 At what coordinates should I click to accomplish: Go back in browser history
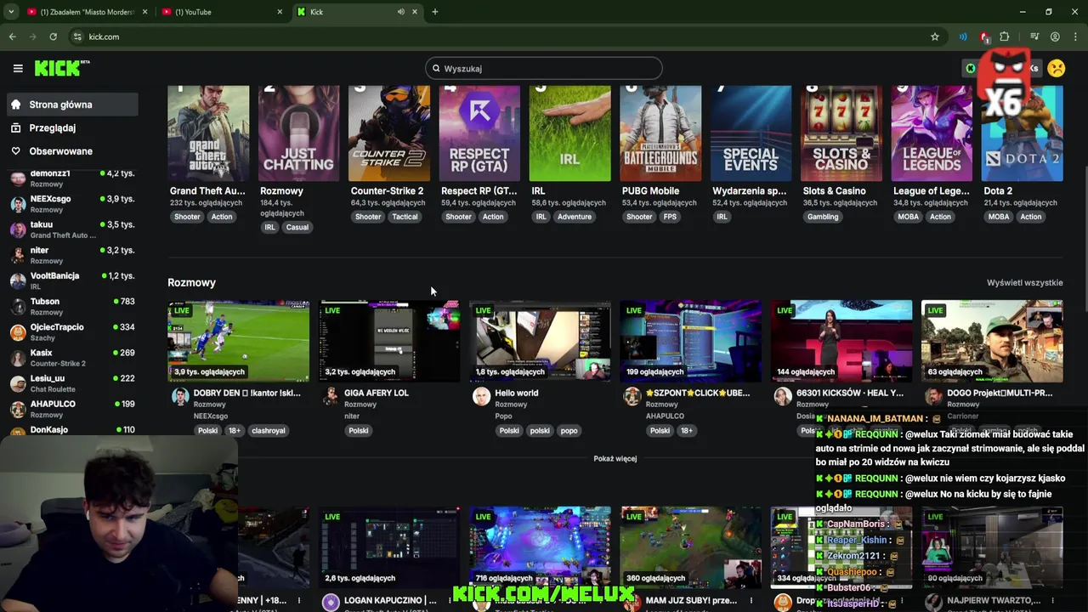pyautogui.click(x=12, y=37)
